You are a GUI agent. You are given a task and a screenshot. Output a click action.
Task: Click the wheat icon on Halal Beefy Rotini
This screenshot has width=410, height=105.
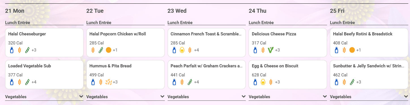[x=344, y=50]
